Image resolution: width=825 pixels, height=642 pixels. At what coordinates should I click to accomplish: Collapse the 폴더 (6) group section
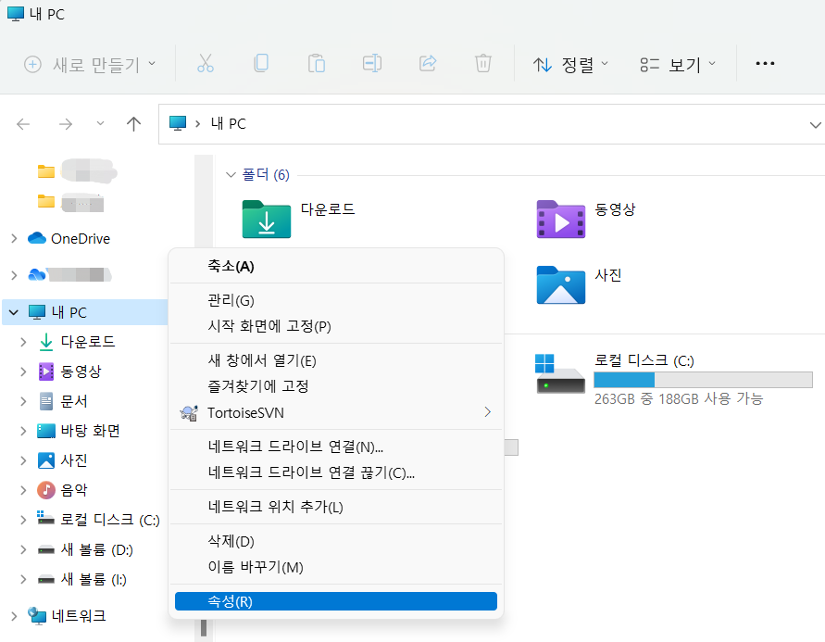pos(231,175)
